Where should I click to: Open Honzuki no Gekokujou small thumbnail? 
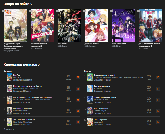[x=90, y=77]
